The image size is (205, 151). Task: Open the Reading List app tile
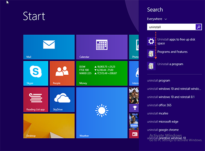36,100
